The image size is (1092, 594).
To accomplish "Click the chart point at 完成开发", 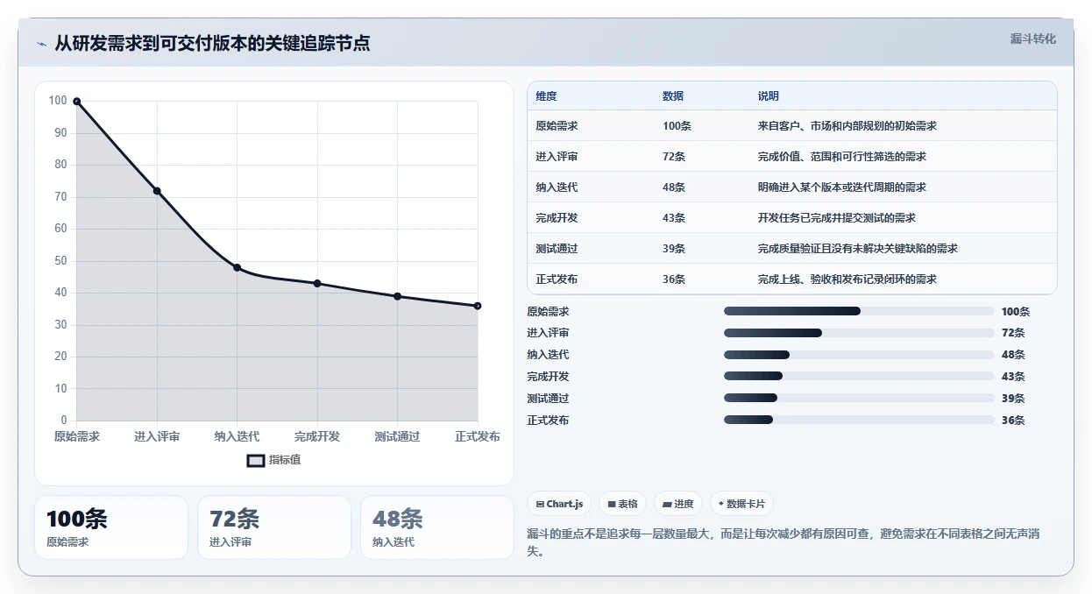I will pyautogui.click(x=317, y=283).
